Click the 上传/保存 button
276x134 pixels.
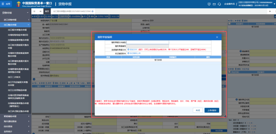click(x=212, y=110)
